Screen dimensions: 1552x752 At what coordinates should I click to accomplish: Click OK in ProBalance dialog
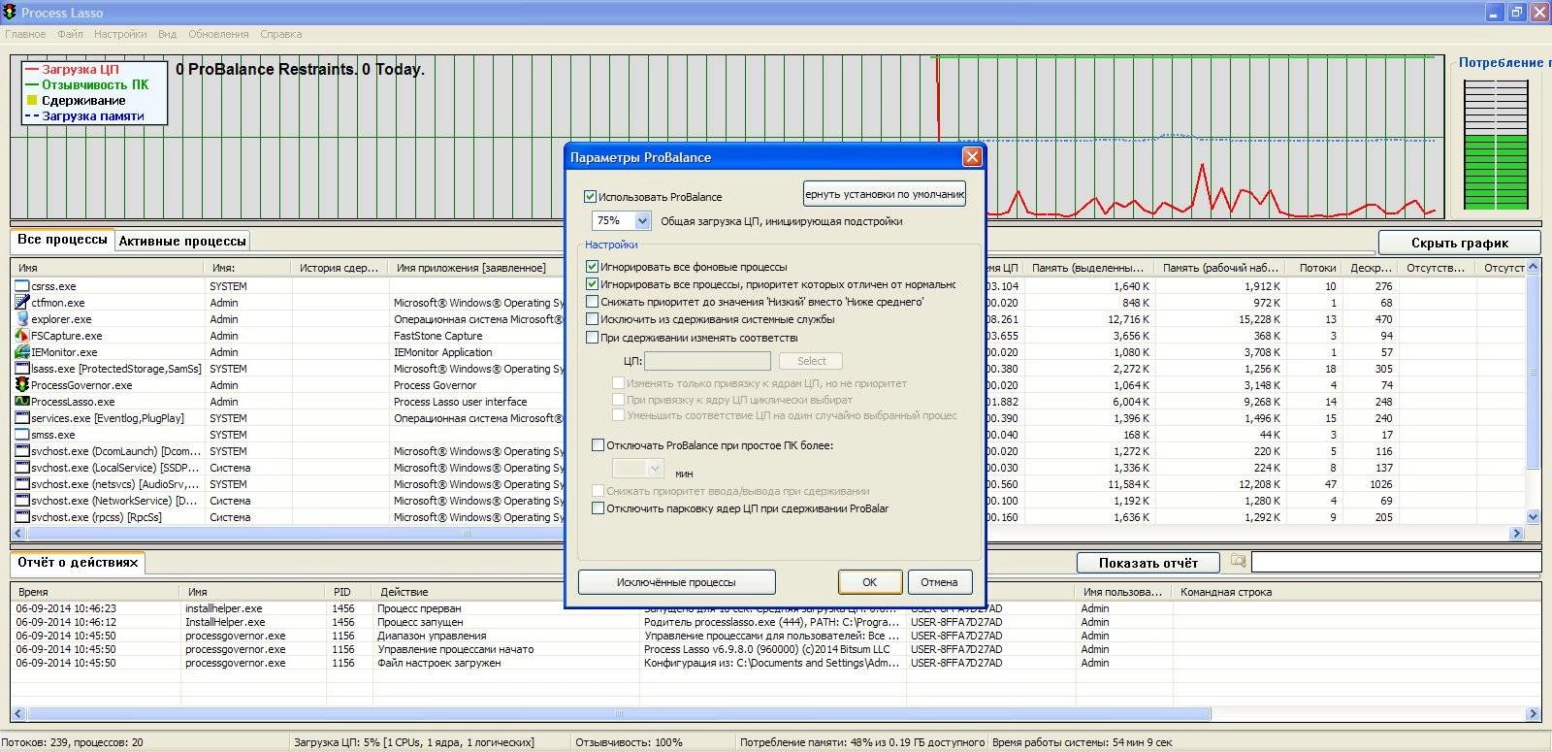[870, 582]
